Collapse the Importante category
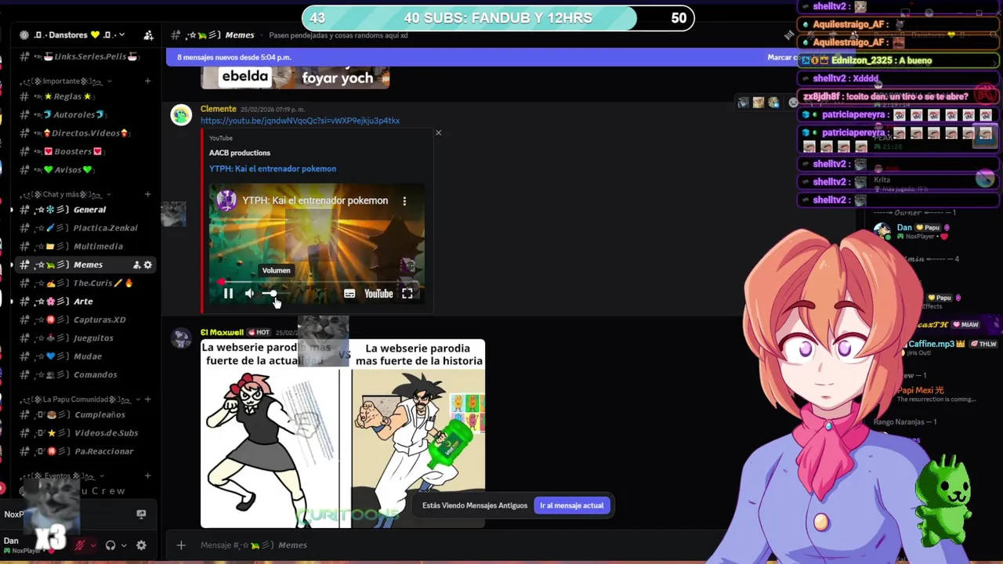This screenshot has width=1003, height=564. [66, 81]
